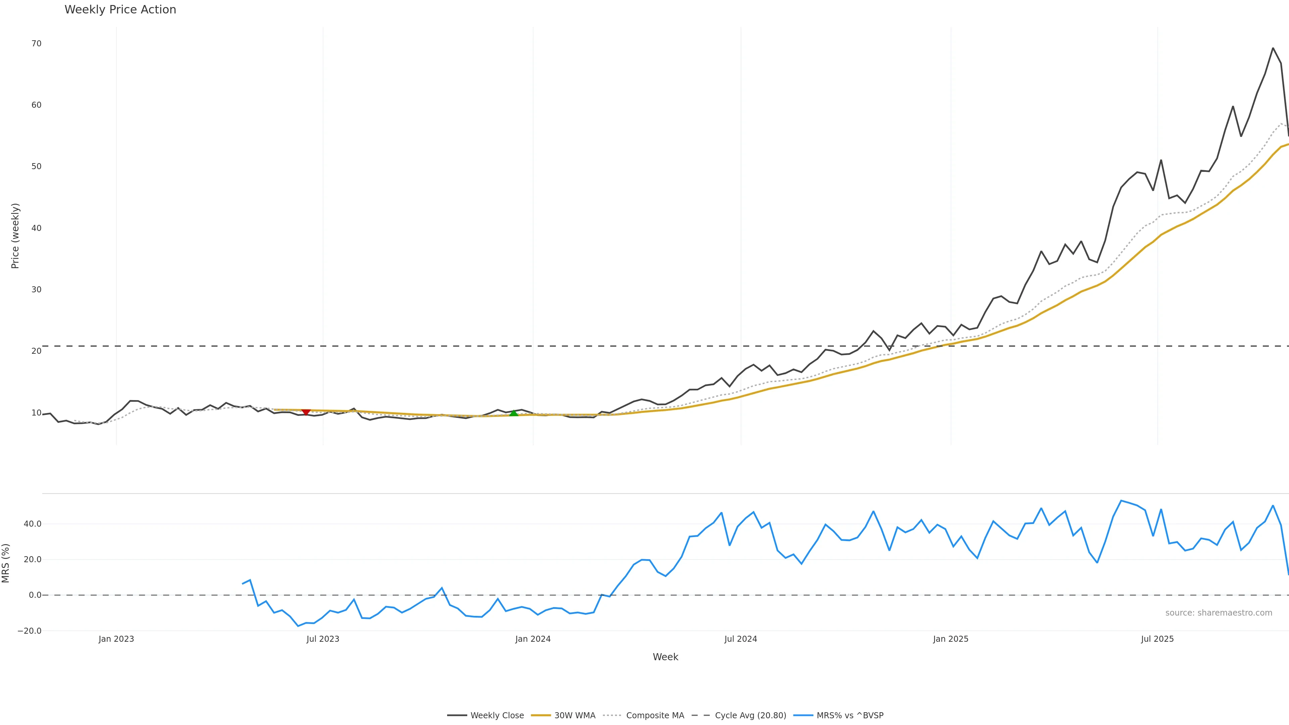
Task: Hide the 30W WMA series via legend
Action: click(x=574, y=716)
